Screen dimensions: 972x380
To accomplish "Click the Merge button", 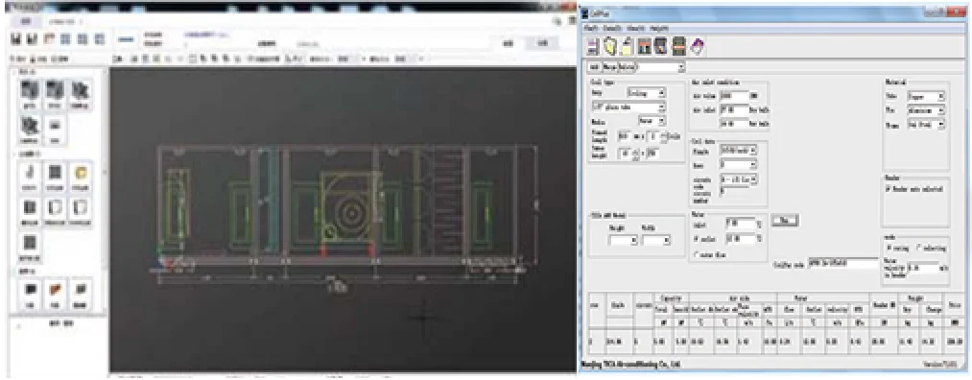I will point(609,67).
